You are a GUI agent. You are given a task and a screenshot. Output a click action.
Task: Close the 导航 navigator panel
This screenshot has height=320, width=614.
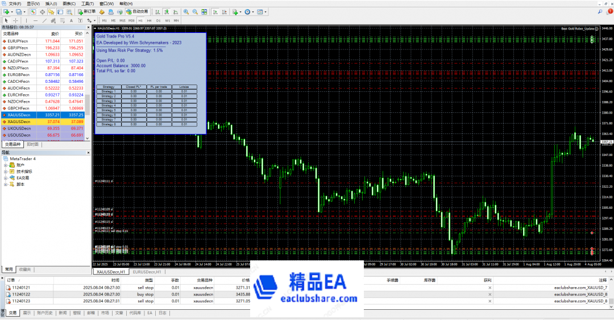pyautogui.click(x=88, y=153)
